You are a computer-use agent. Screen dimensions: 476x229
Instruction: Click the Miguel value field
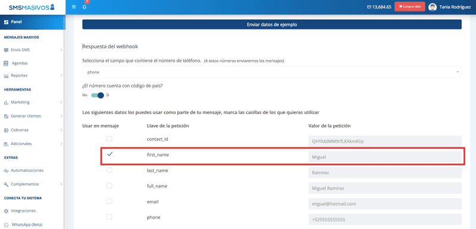385,157
